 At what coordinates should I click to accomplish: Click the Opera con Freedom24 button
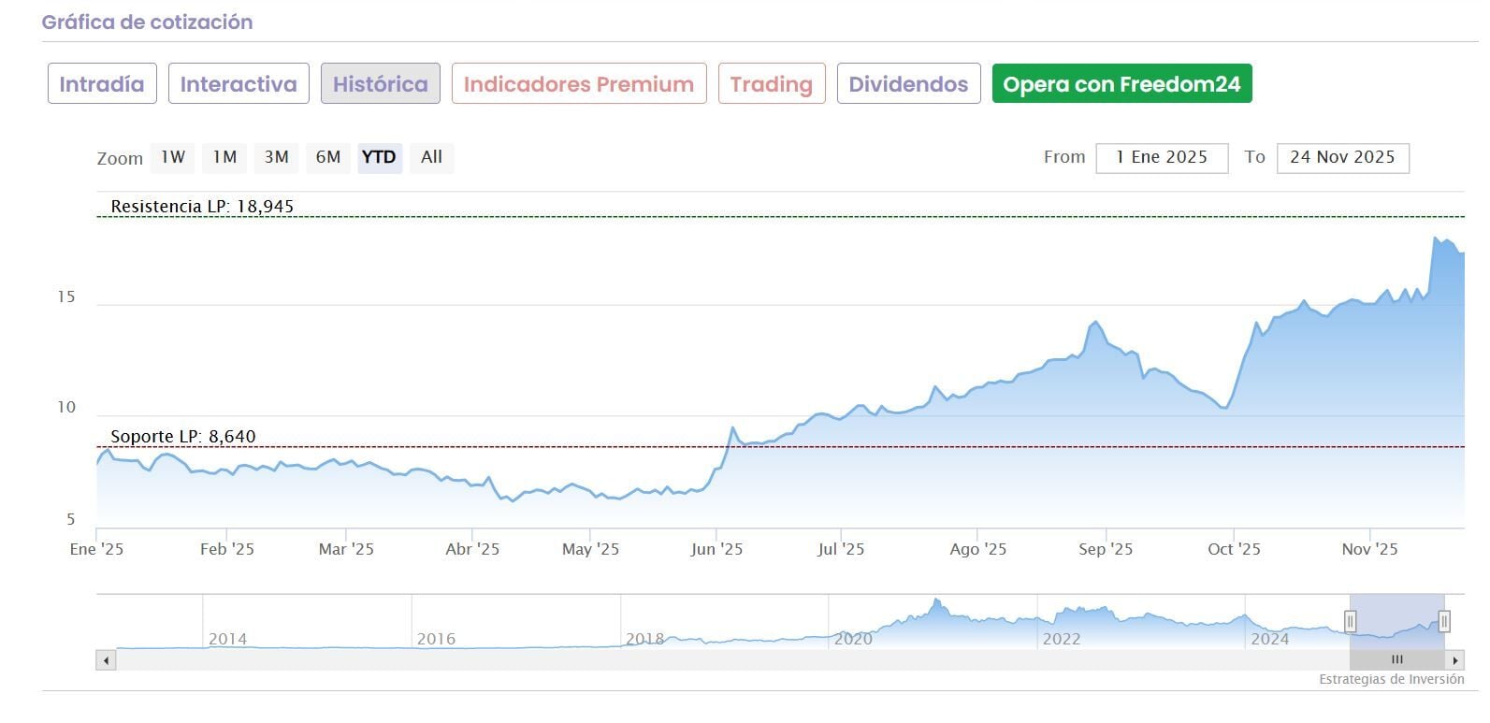[x=1121, y=84]
